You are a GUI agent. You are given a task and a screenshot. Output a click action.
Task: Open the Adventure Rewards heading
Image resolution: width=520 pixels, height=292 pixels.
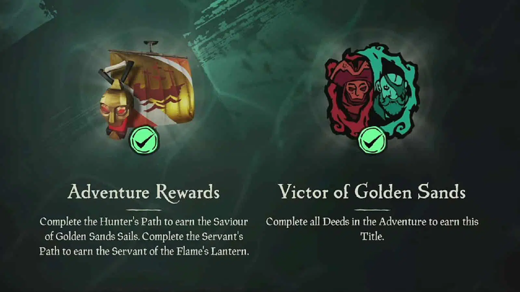pyautogui.click(x=144, y=192)
